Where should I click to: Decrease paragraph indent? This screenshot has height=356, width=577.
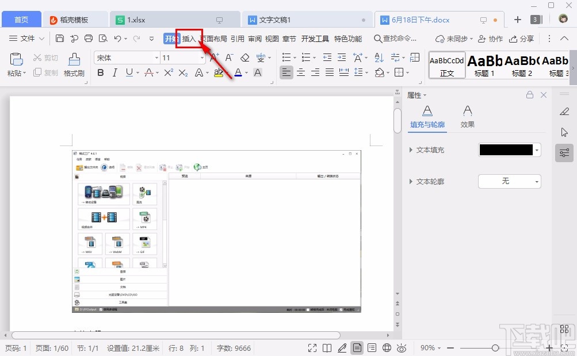(x=327, y=58)
